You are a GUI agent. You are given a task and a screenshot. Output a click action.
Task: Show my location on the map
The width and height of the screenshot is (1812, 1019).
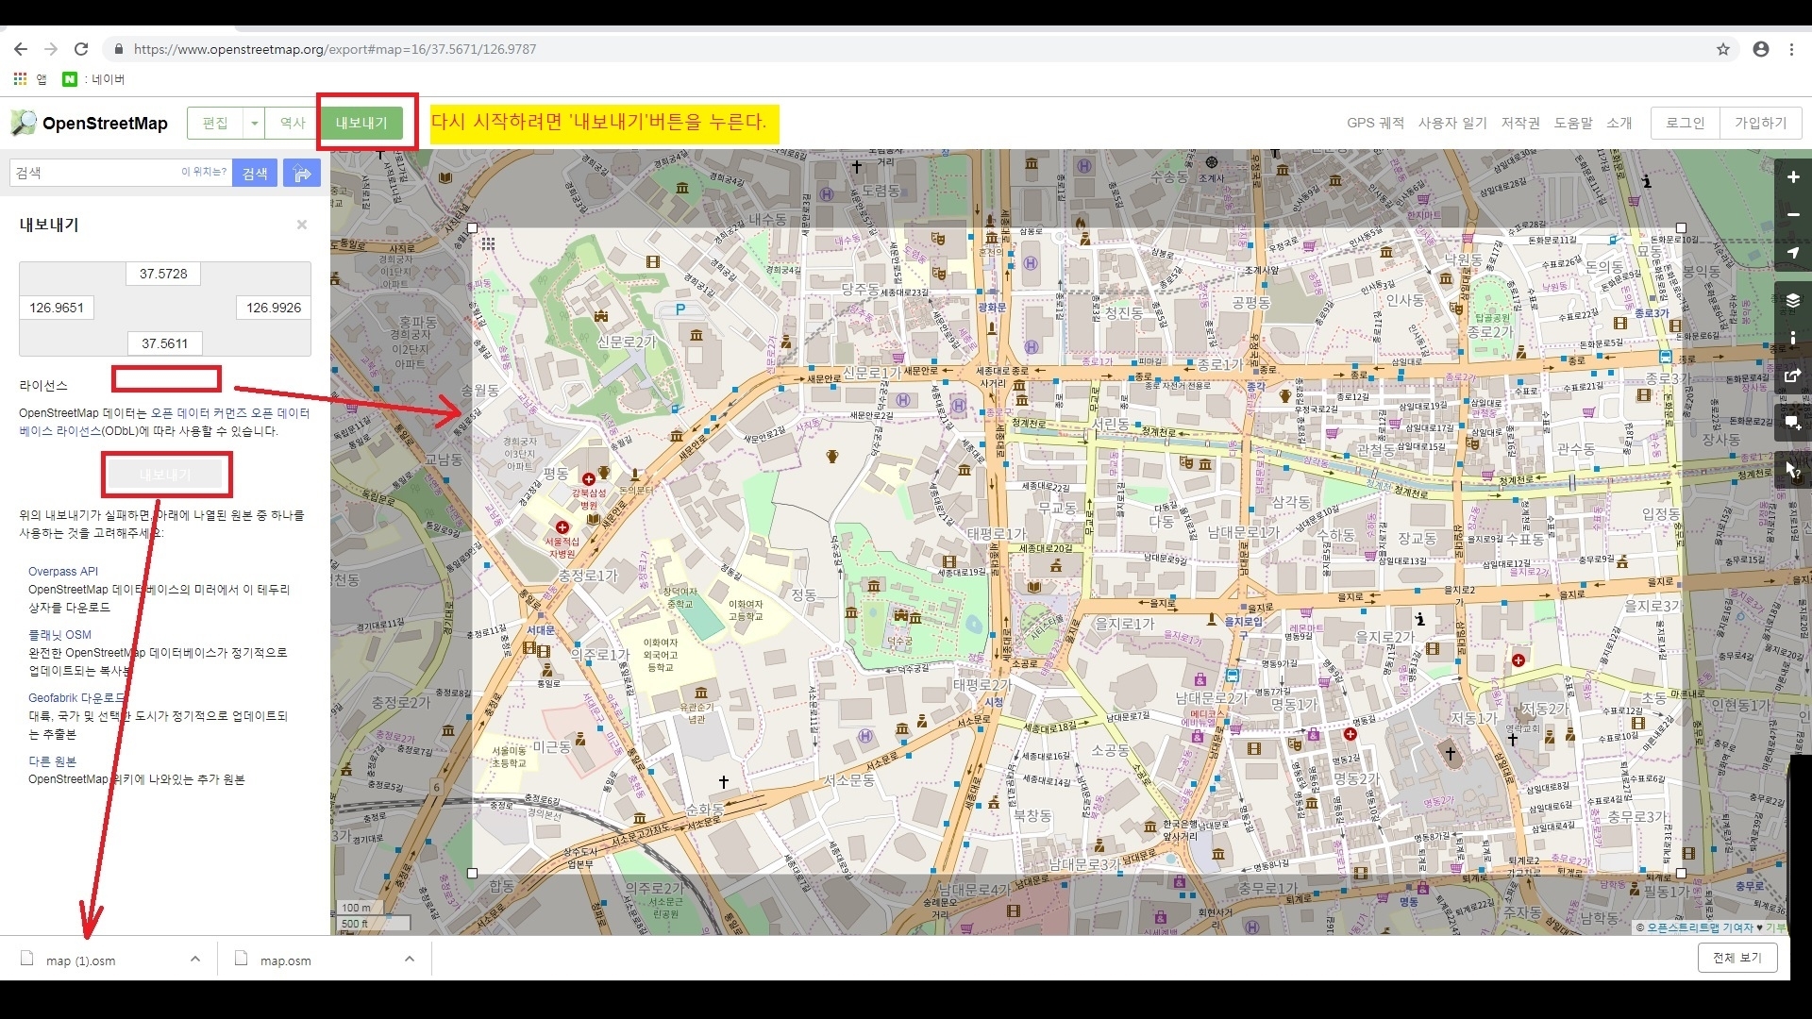click(x=1793, y=253)
